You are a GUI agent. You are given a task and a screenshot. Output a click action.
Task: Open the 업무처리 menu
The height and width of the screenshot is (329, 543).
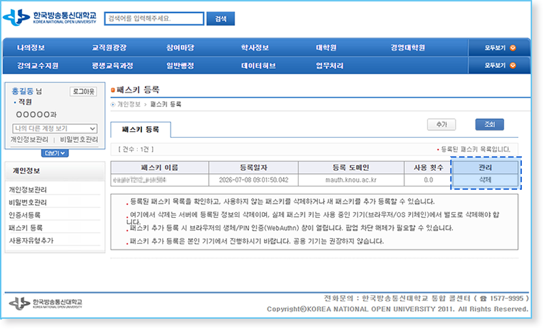click(x=329, y=66)
